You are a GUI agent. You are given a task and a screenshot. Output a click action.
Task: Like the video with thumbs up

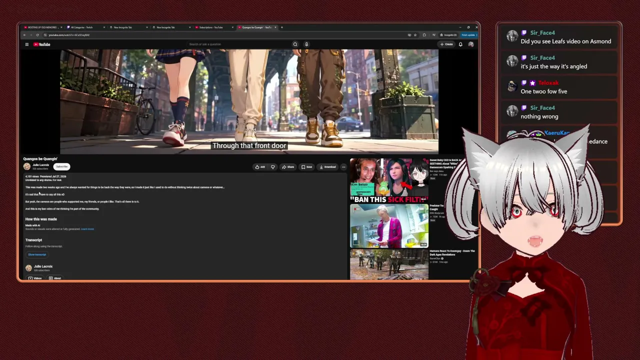[x=260, y=167]
